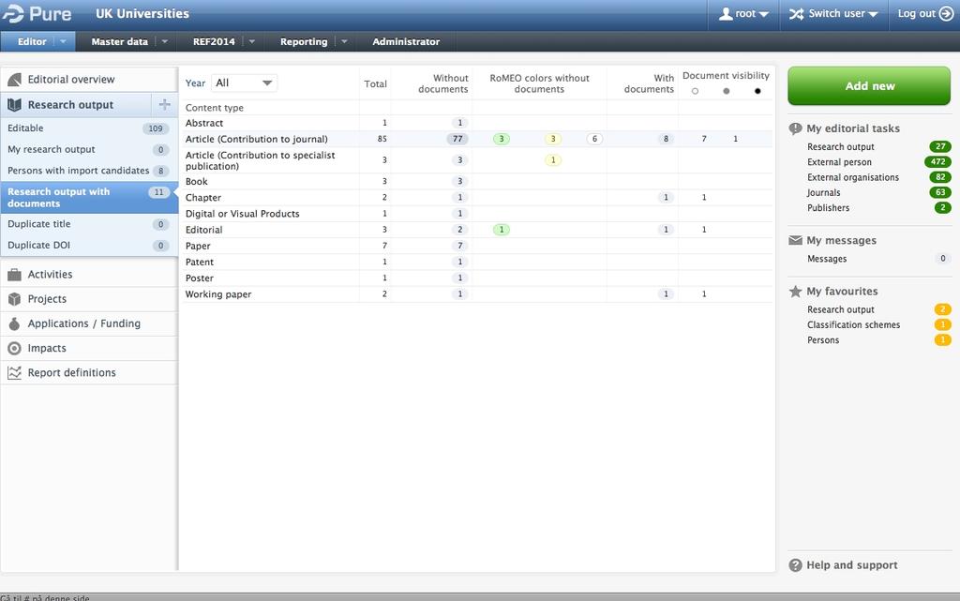Click the Pure logo icon

[13, 13]
